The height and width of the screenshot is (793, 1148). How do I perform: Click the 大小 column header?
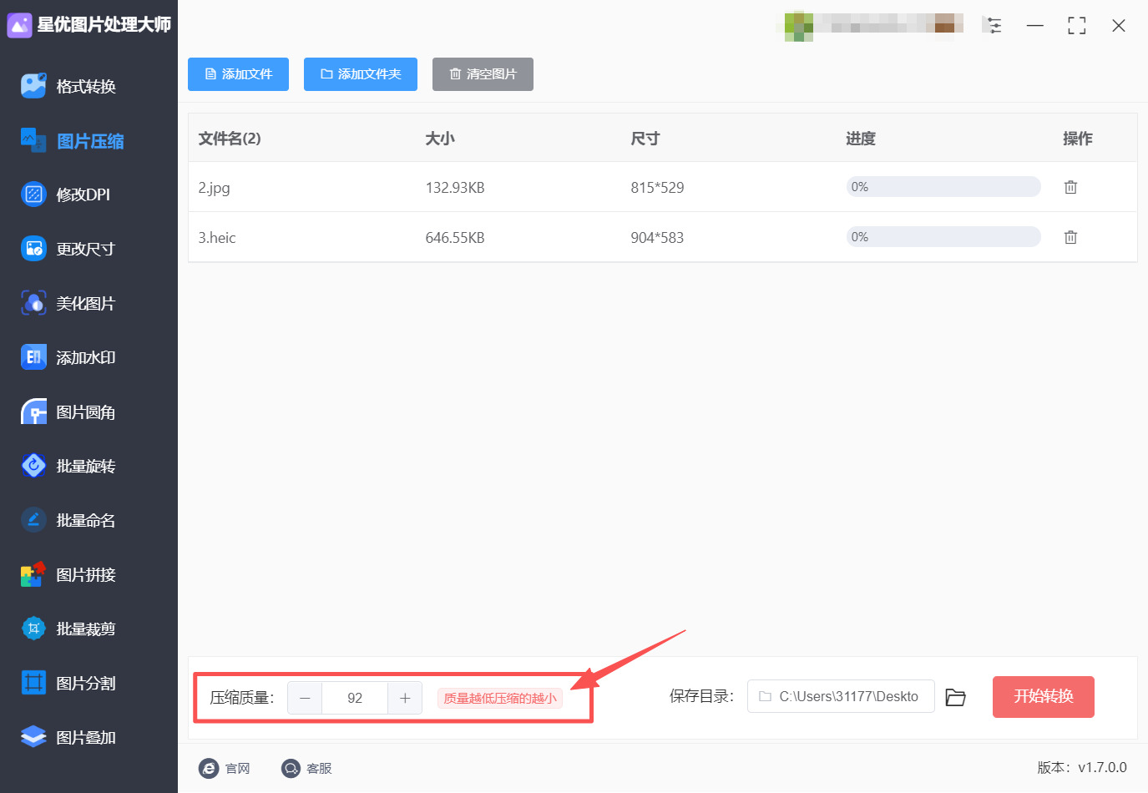tap(440, 139)
